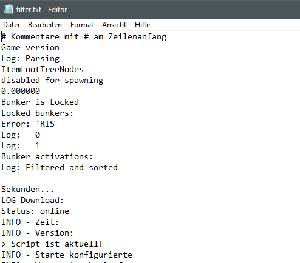The width and height of the screenshot is (300, 263).
Task: Click the Script ist aktuell! line
Action: tap(52, 244)
